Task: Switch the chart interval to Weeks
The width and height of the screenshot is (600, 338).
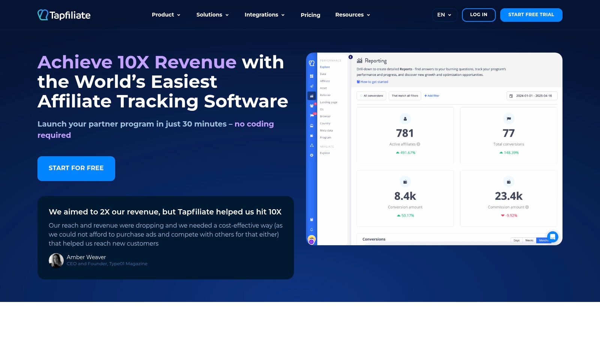Action: pyautogui.click(x=529, y=240)
